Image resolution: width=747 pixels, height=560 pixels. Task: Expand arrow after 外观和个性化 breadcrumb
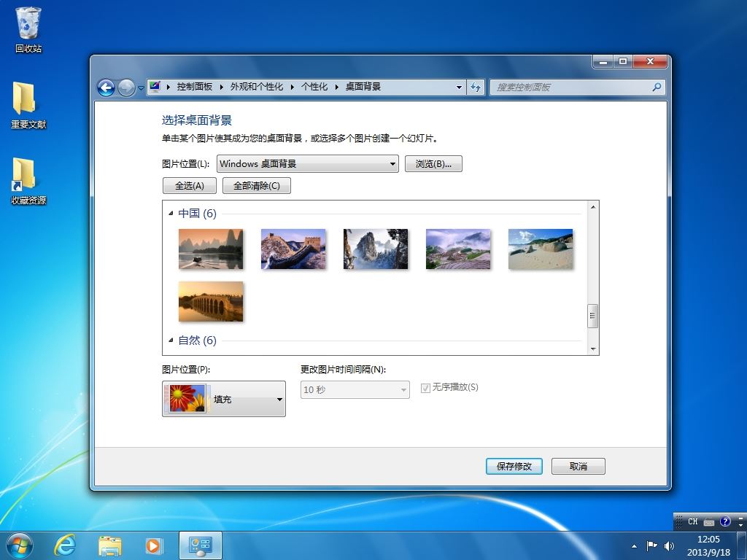(292, 87)
